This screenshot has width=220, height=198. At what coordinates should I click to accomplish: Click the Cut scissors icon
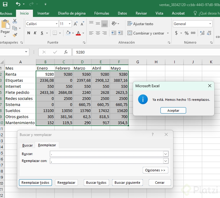coord(15,21)
